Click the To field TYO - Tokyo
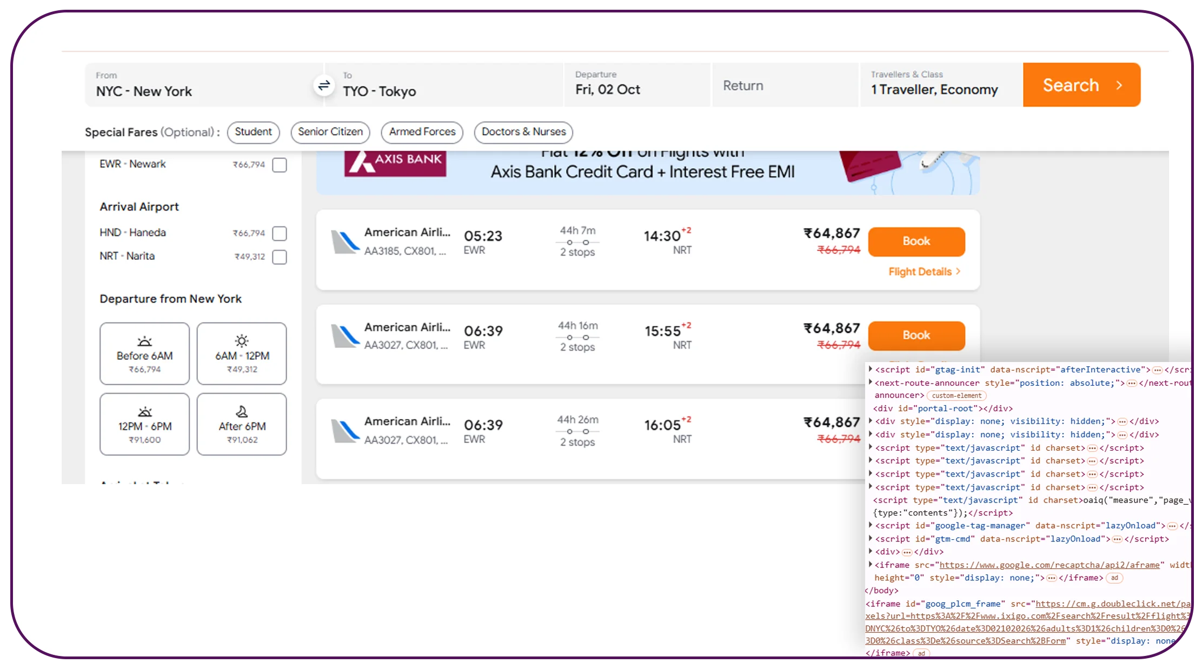The width and height of the screenshot is (1202, 670). click(x=443, y=85)
